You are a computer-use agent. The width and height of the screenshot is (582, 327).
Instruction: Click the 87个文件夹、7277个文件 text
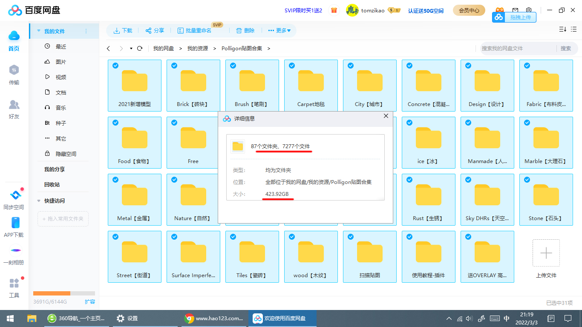click(280, 146)
